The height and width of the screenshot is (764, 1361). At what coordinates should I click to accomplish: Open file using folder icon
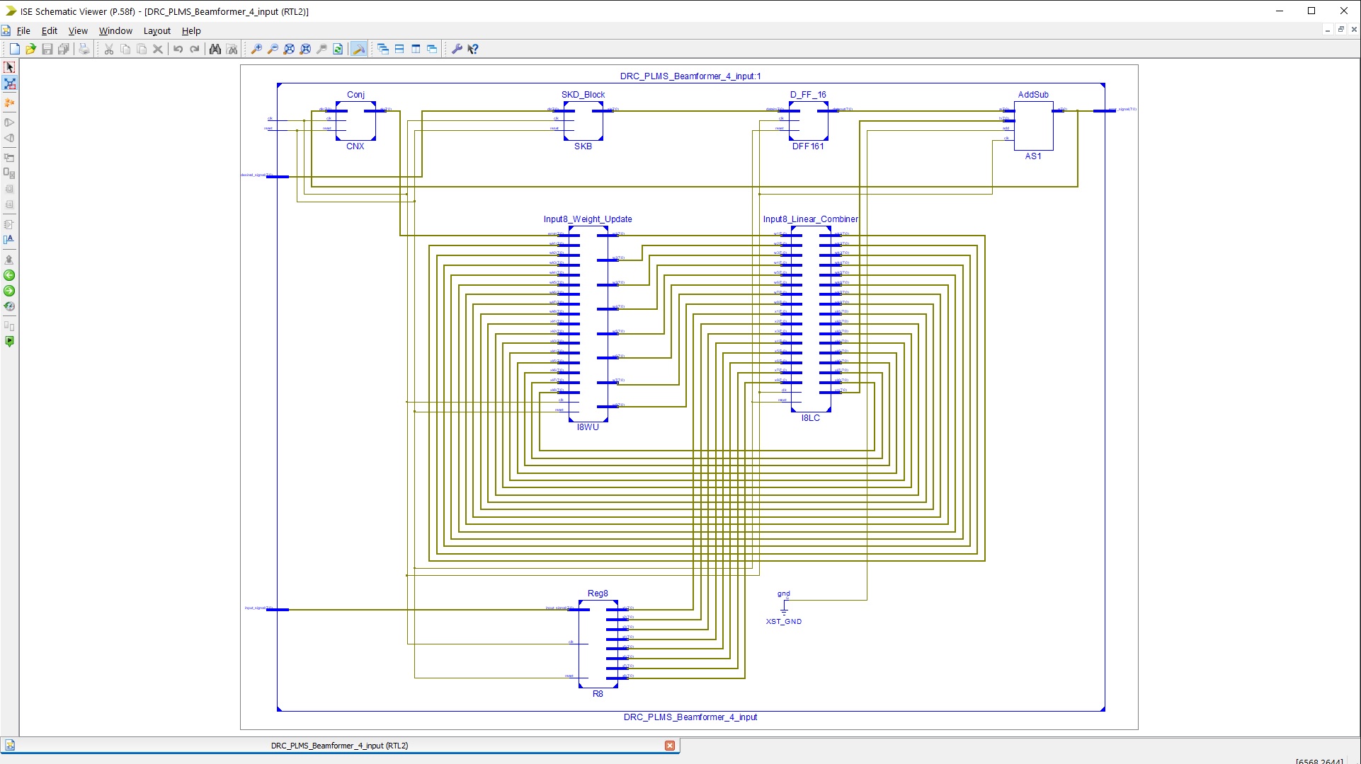[30, 49]
